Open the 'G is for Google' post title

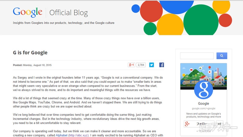click(30, 53)
